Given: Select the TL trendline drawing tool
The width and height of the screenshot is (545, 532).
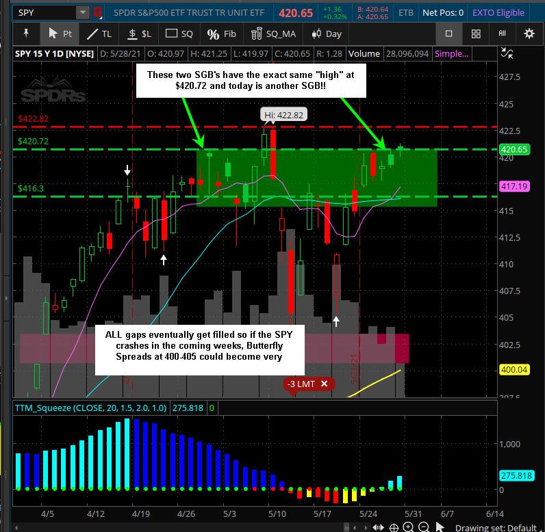Looking at the screenshot, I should pyautogui.click(x=99, y=34).
